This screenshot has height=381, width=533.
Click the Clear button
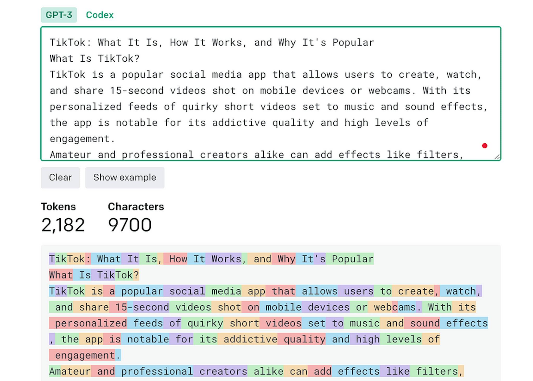tap(60, 177)
